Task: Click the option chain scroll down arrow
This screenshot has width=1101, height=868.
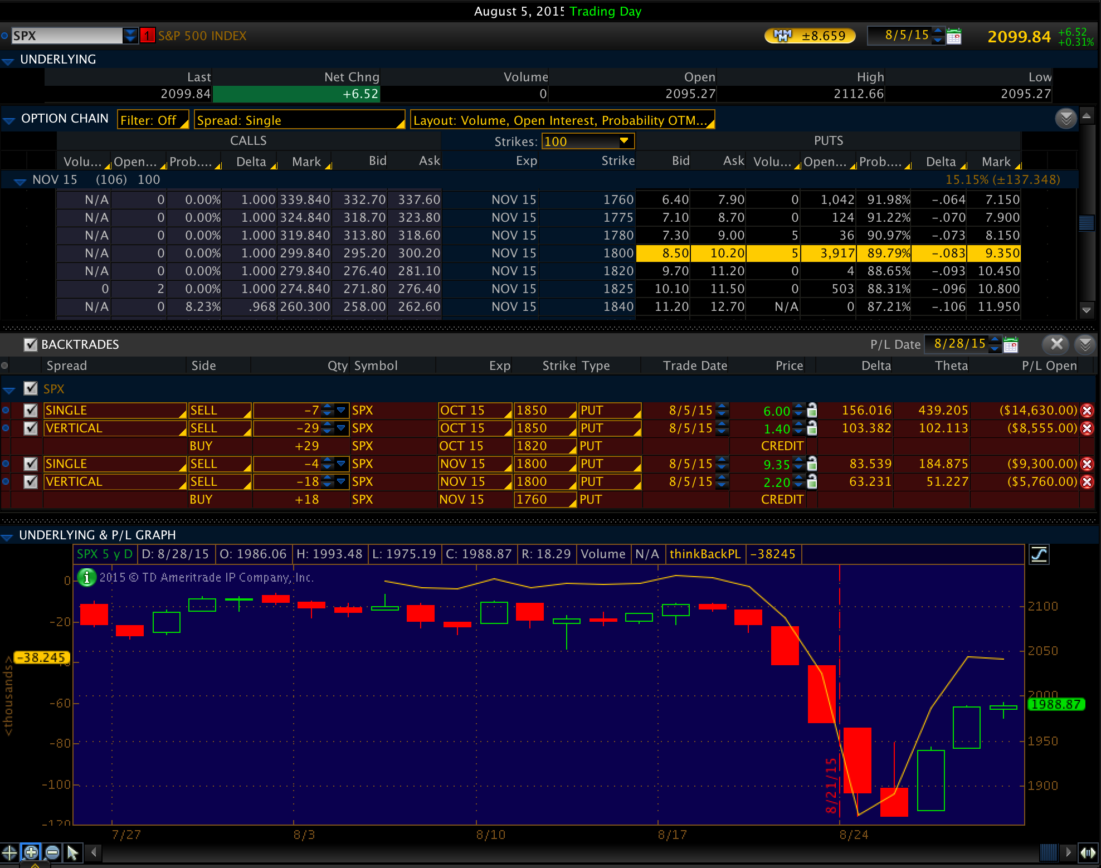Action: [x=1086, y=310]
